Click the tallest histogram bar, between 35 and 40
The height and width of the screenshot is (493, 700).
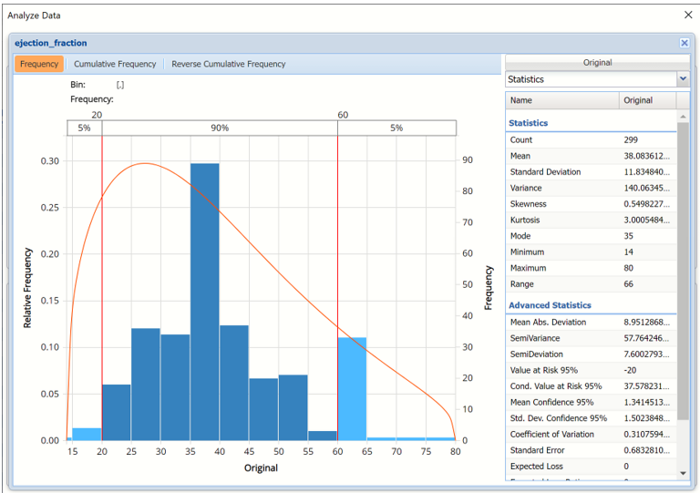205,301
